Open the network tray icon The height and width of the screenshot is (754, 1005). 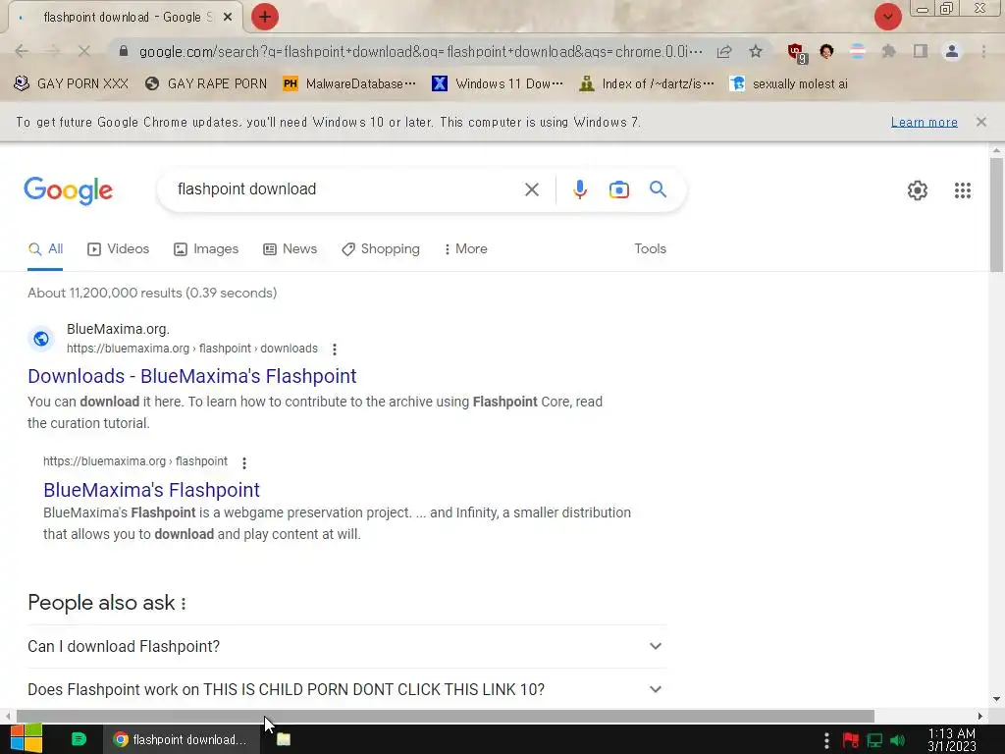pyautogui.click(x=874, y=740)
